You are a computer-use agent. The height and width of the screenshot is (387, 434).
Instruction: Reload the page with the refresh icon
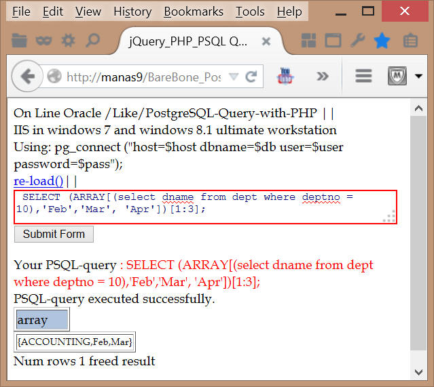coord(251,77)
